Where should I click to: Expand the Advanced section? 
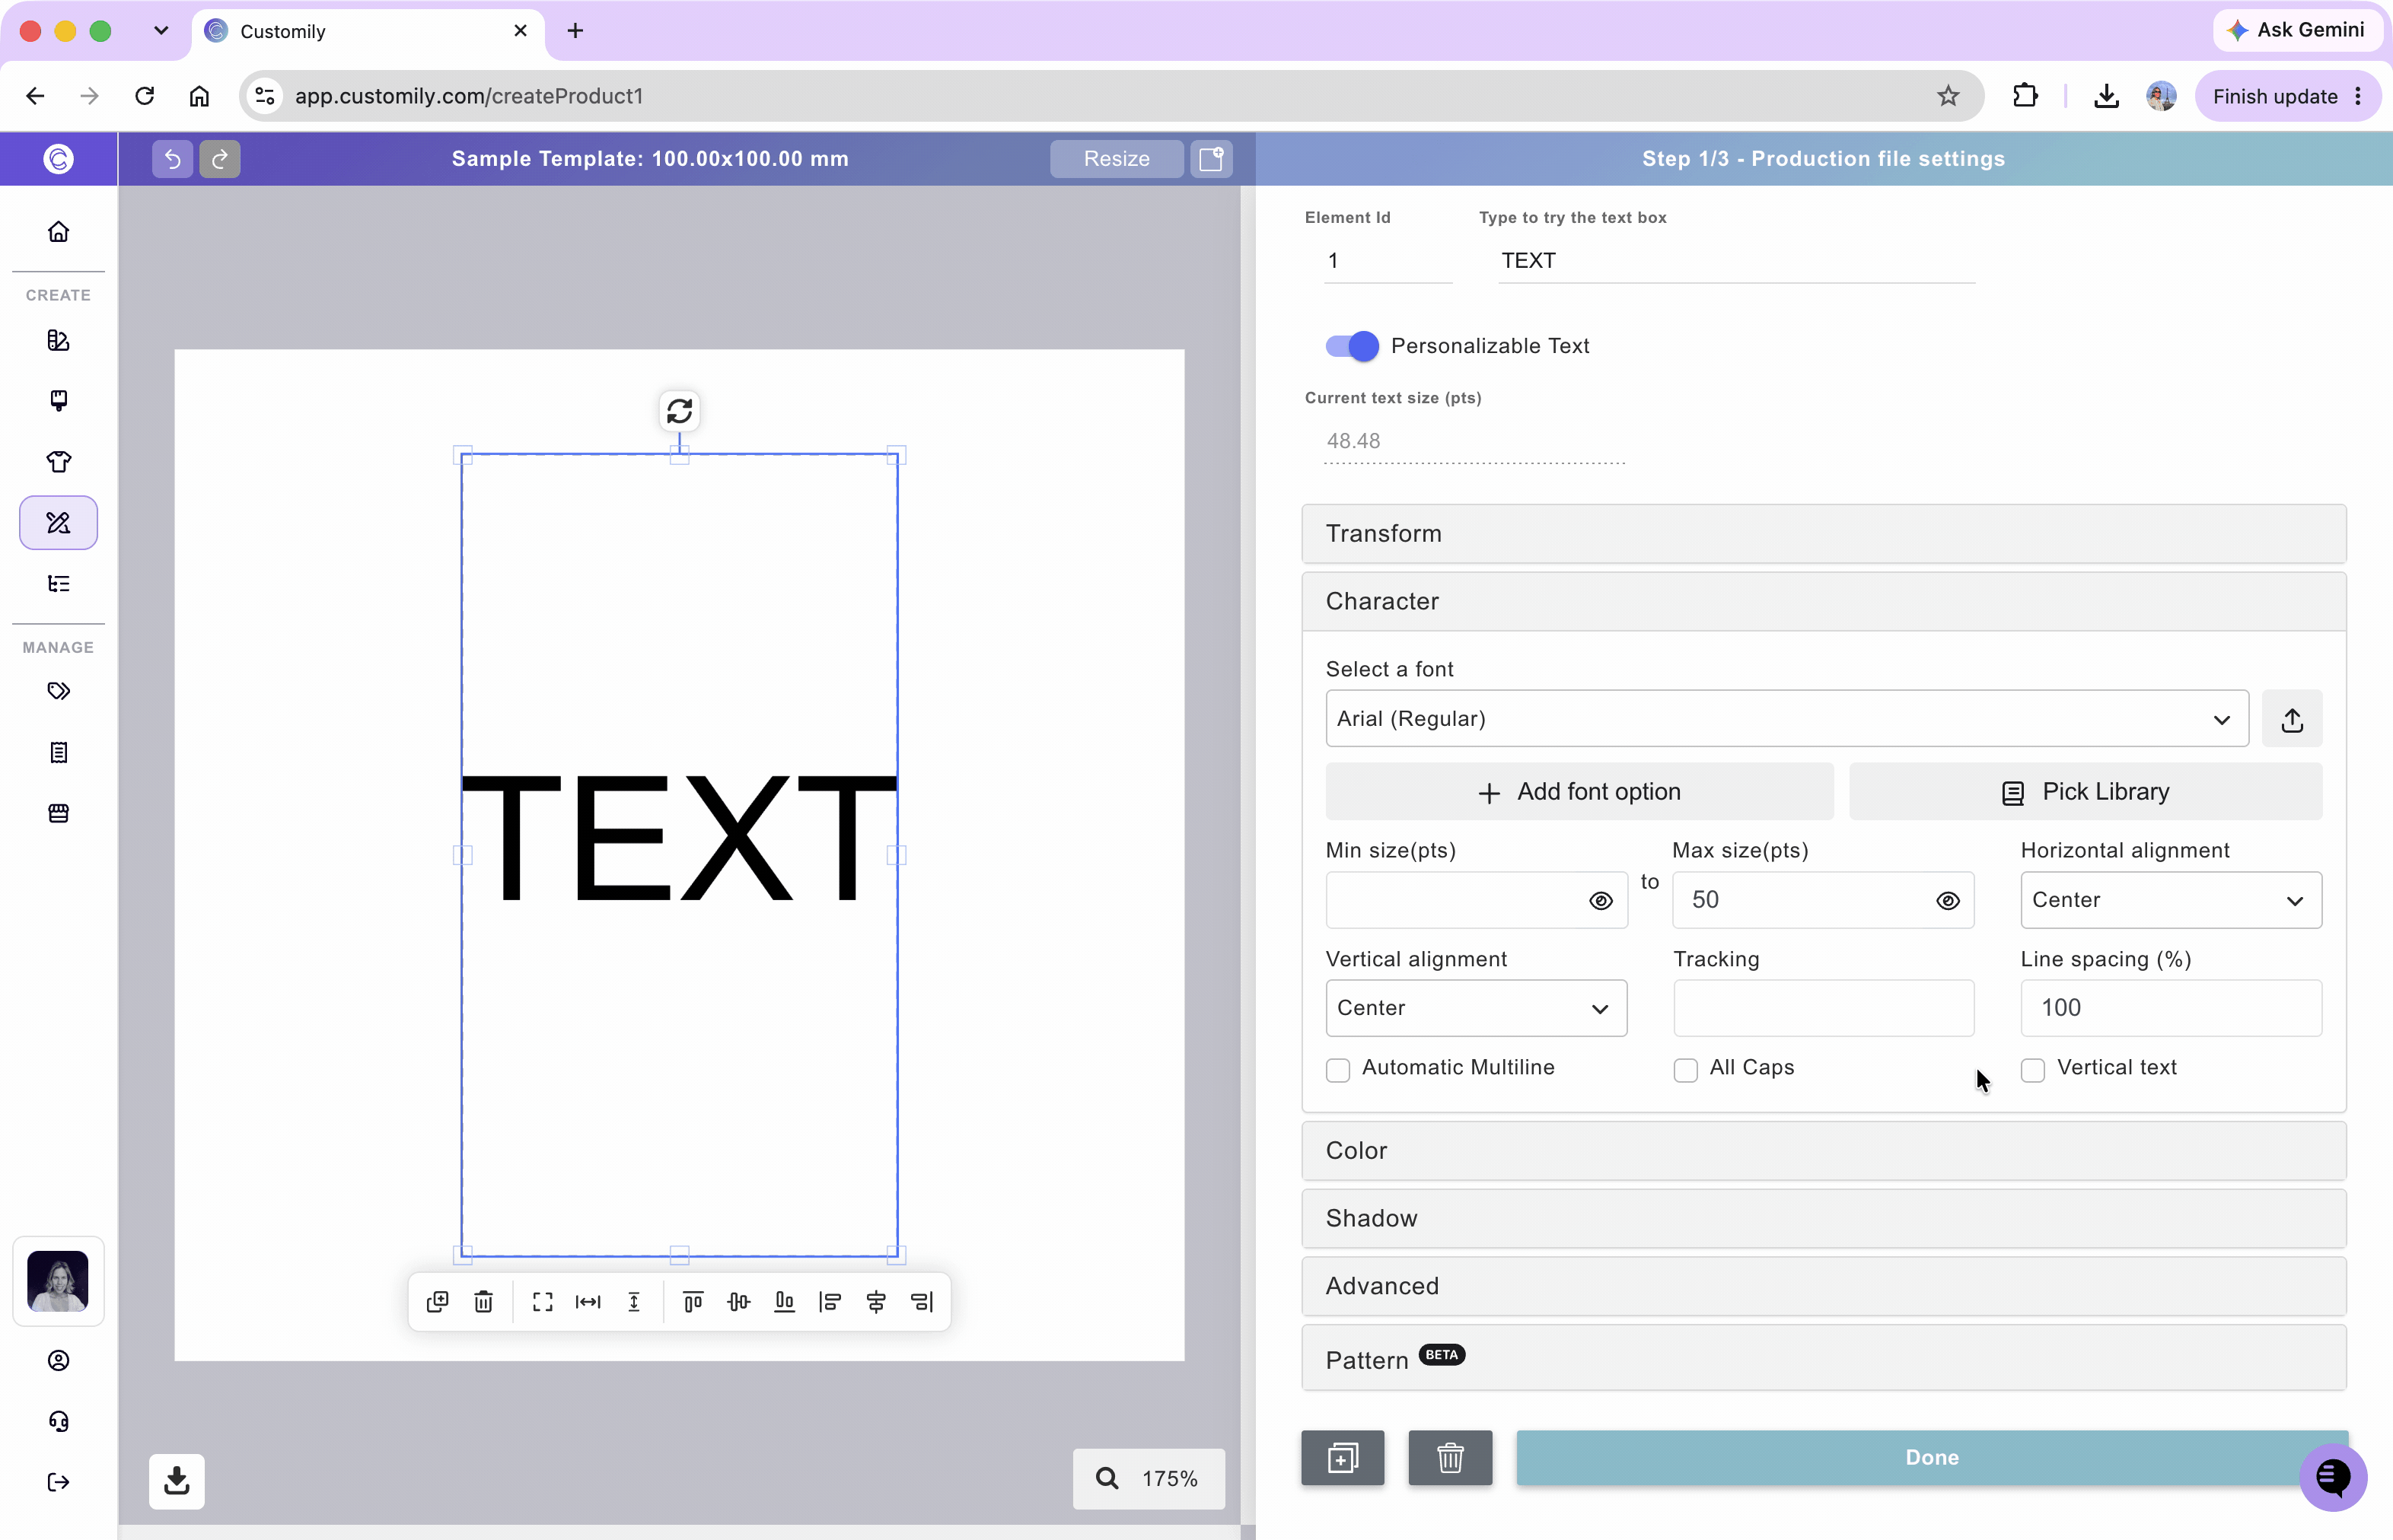[x=1823, y=1286]
